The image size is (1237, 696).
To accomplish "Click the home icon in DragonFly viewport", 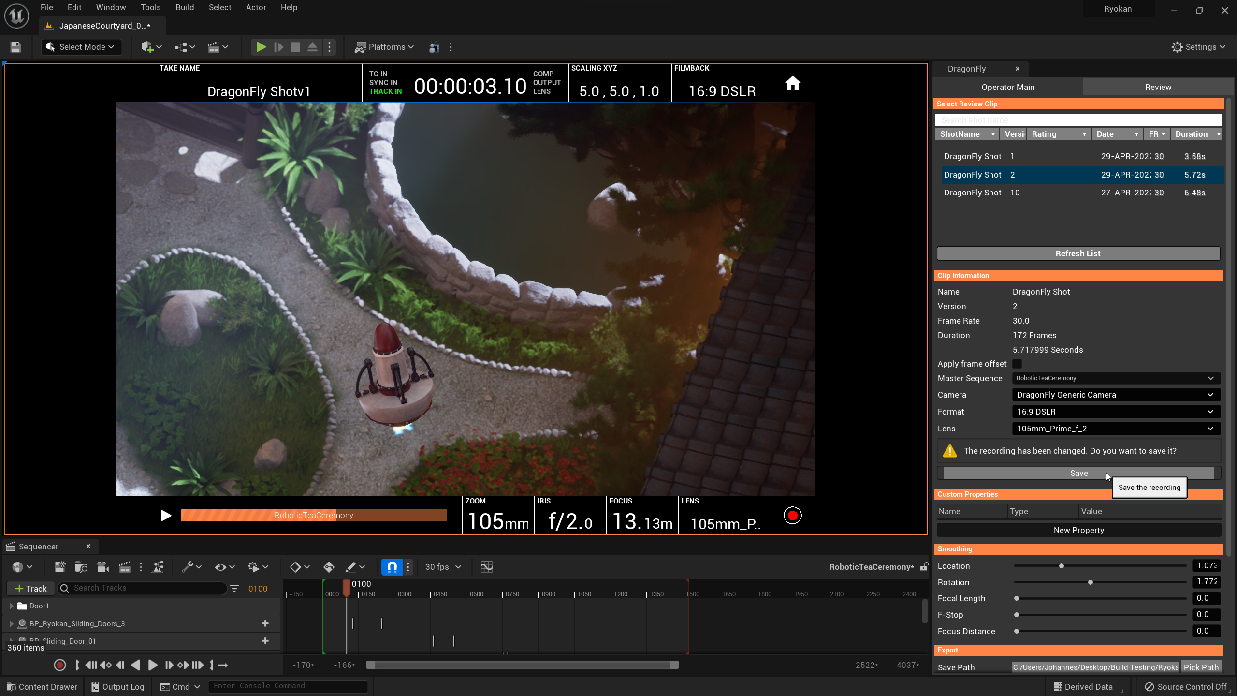I will (793, 83).
